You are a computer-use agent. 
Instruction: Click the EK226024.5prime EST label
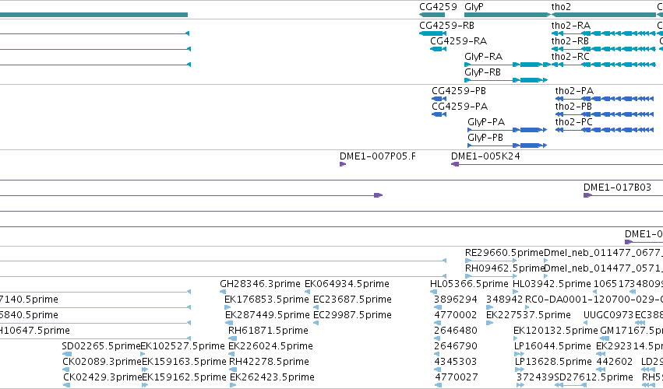(270, 346)
